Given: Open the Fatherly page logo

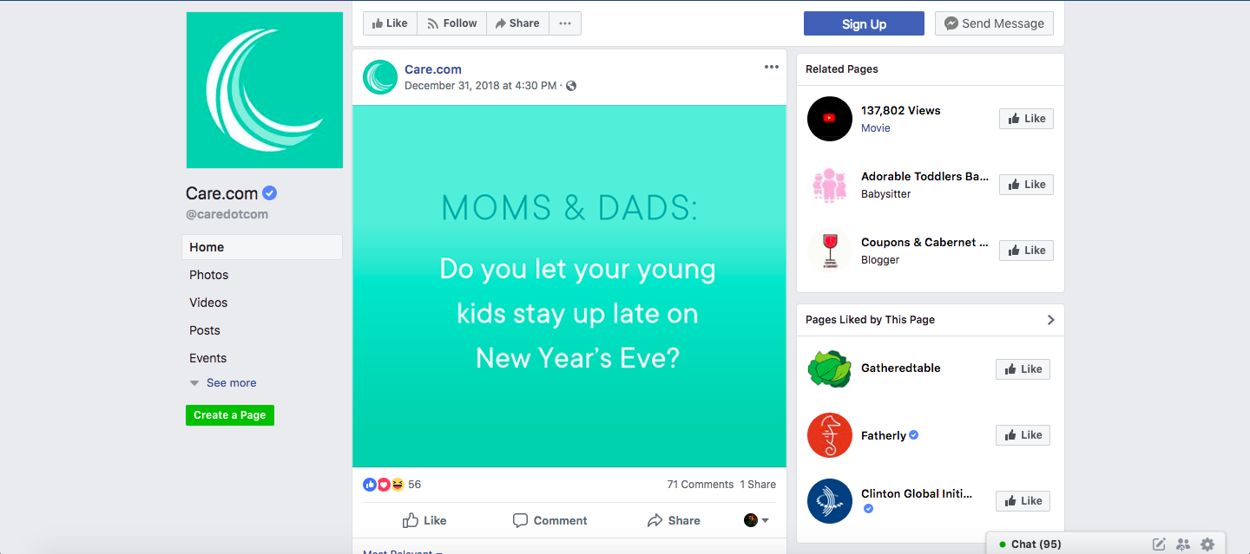Looking at the screenshot, I should point(830,435).
